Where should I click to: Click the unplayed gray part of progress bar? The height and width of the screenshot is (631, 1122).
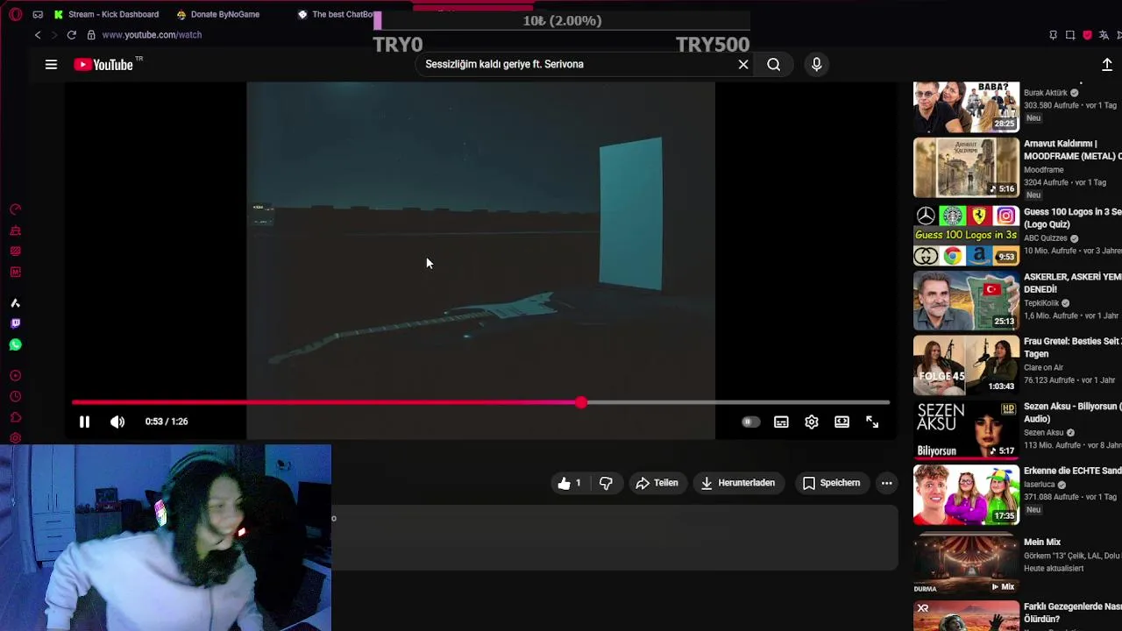tap(738, 402)
